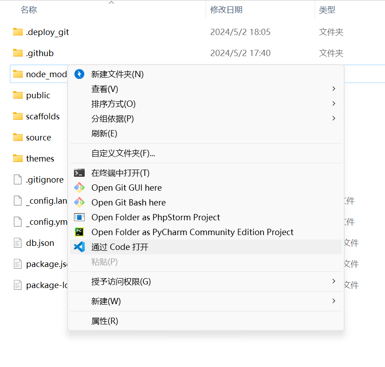Image resolution: width=385 pixels, height=367 pixels.
Task: Click the terminal icon beside 在终端中打开
Action: coord(79,173)
